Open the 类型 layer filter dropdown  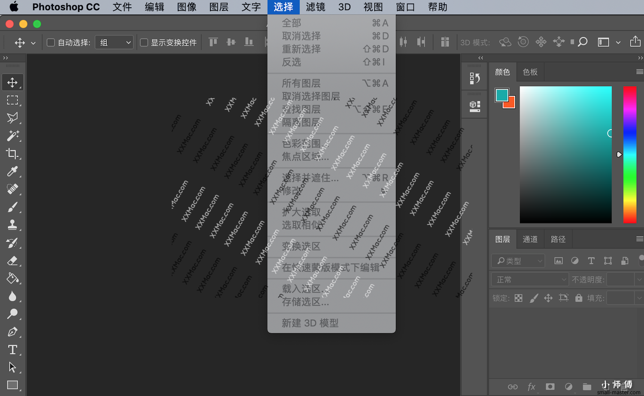click(x=518, y=260)
